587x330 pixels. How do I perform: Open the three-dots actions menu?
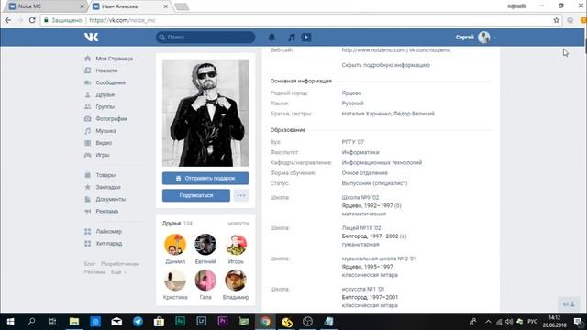pos(241,195)
